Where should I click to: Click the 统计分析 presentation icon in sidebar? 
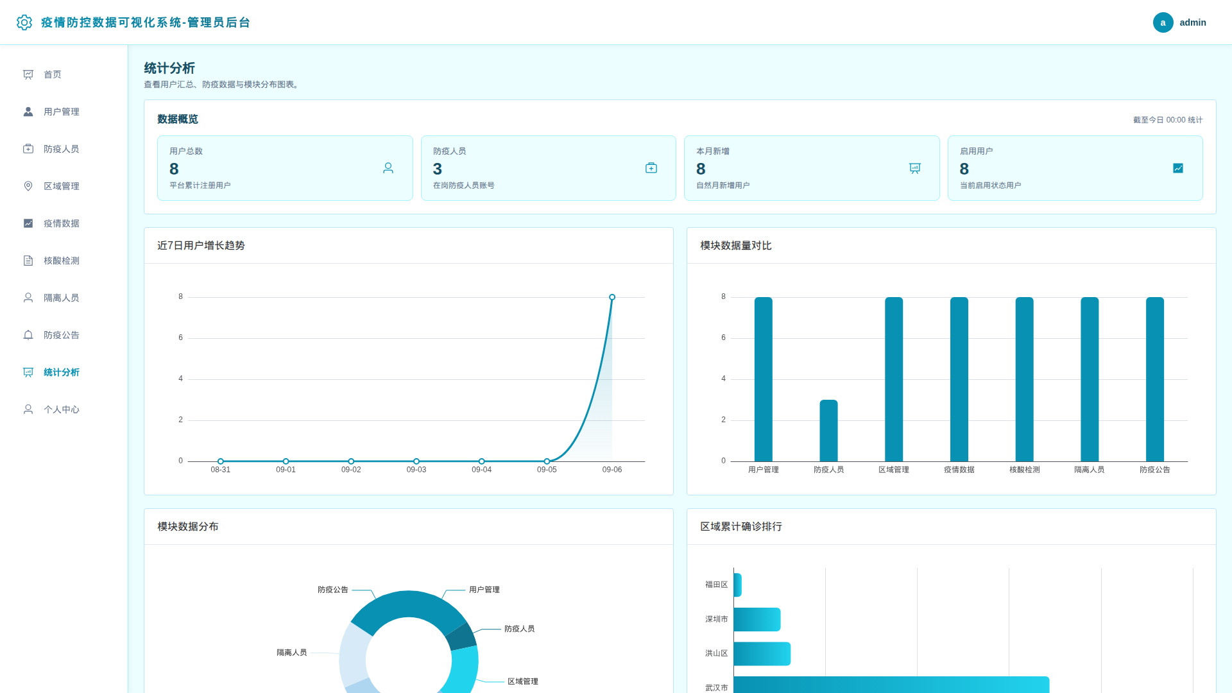pyautogui.click(x=28, y=372)
